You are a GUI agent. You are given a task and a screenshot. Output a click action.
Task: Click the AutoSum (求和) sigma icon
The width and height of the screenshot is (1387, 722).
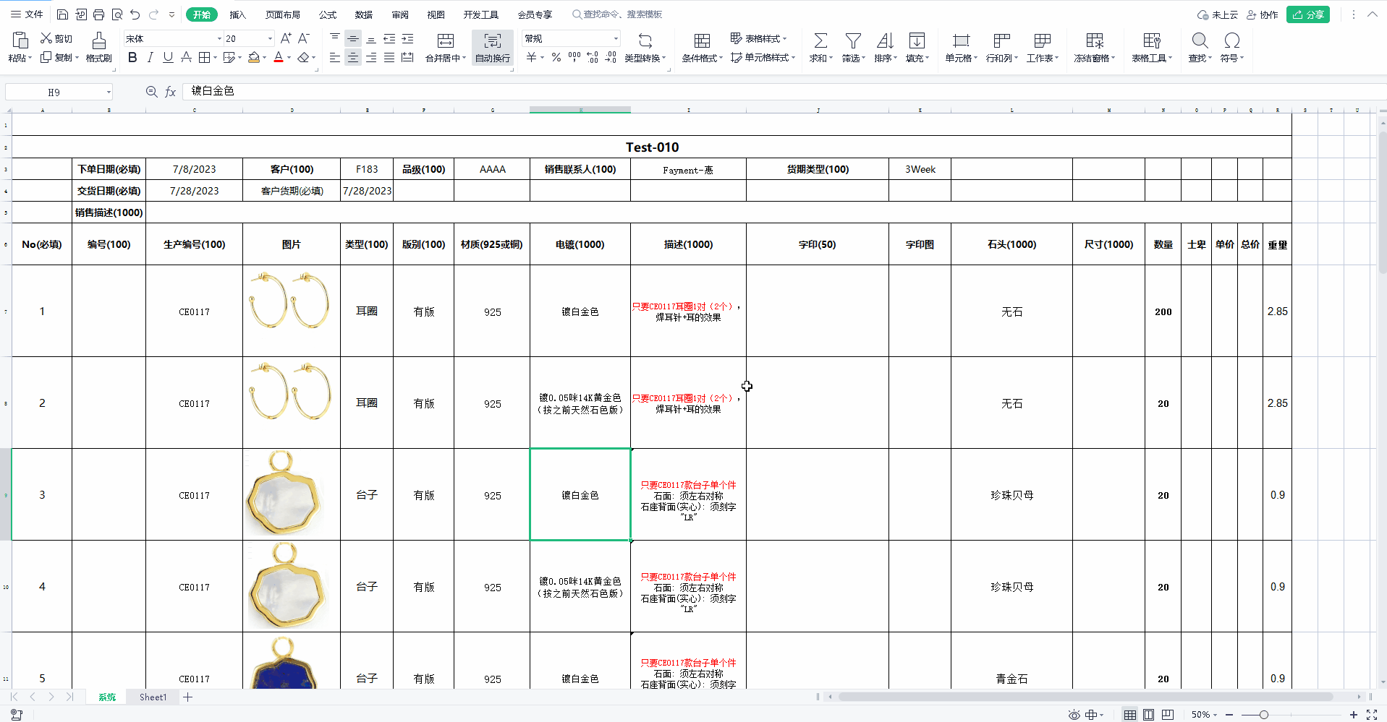[820, 41]
